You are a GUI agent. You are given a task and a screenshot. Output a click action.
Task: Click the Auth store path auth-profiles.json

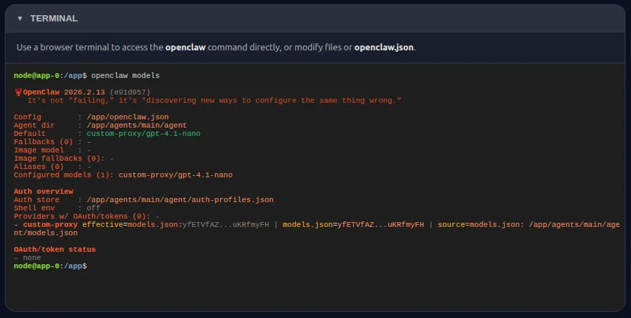coord(180,199)
